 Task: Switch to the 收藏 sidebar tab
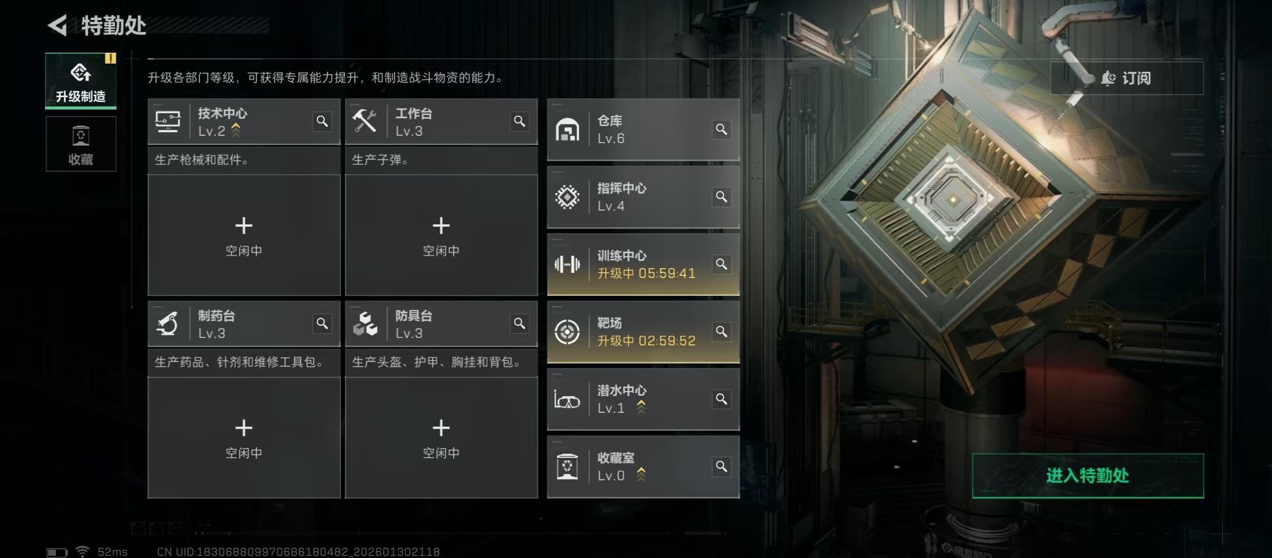[x=81, y=144]
